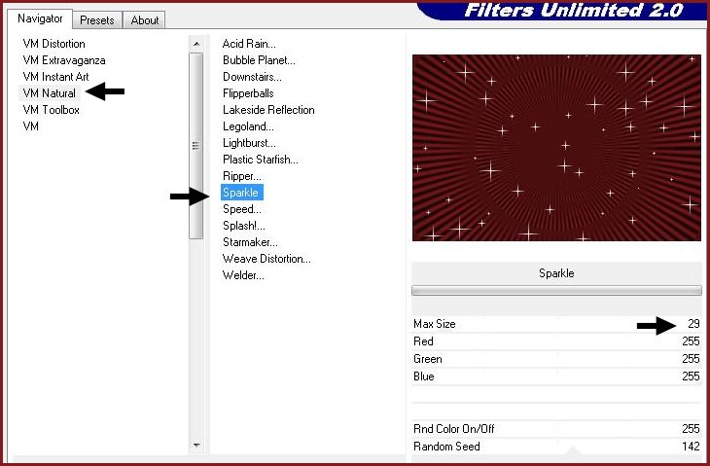The image size is (710, 466).
Task: Switch to the Presets tab
Action: coord(97,19)
